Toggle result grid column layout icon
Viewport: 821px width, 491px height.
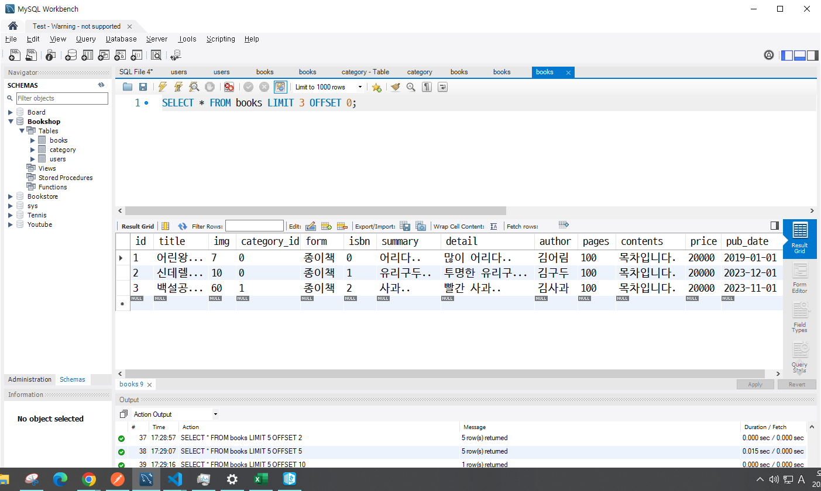click(165, 226)
